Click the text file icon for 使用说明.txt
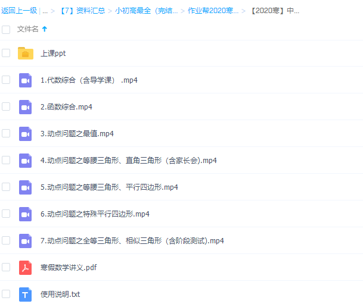This screenshot has width=363, height=307. tap(25, 295)
